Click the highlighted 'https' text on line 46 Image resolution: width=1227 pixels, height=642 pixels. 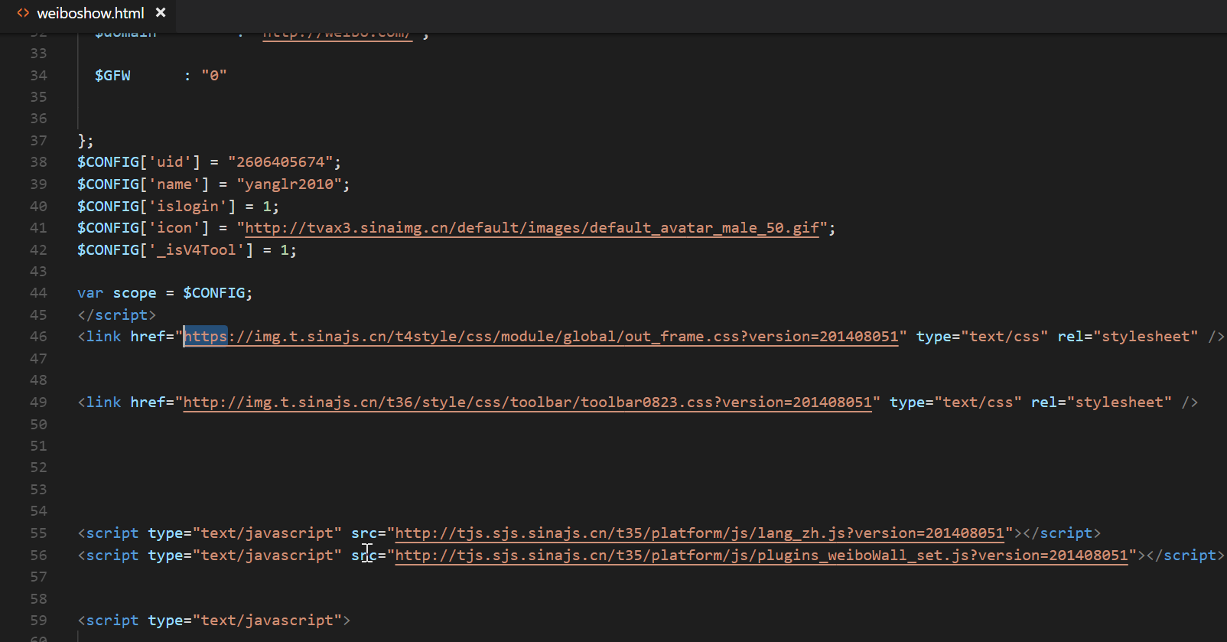pyautogui.click(x=205, y=337)
